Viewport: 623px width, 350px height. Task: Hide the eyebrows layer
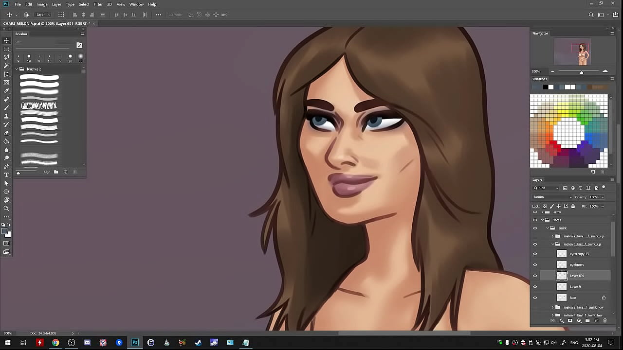coord(535,265)
